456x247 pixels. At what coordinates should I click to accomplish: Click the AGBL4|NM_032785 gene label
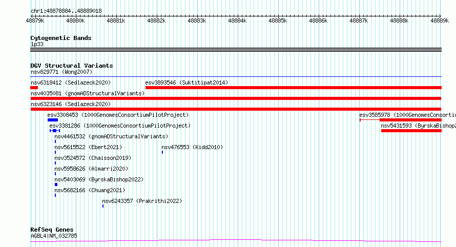pos(54,236)
